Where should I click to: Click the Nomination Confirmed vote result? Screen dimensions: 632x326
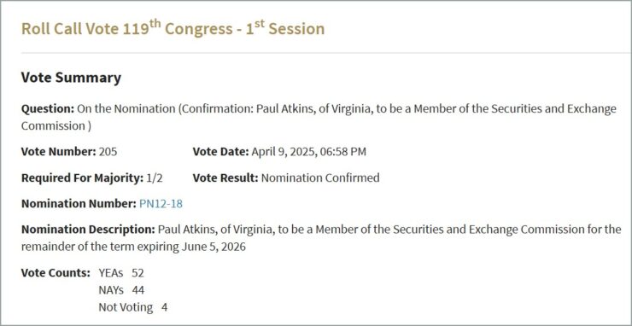320,178
